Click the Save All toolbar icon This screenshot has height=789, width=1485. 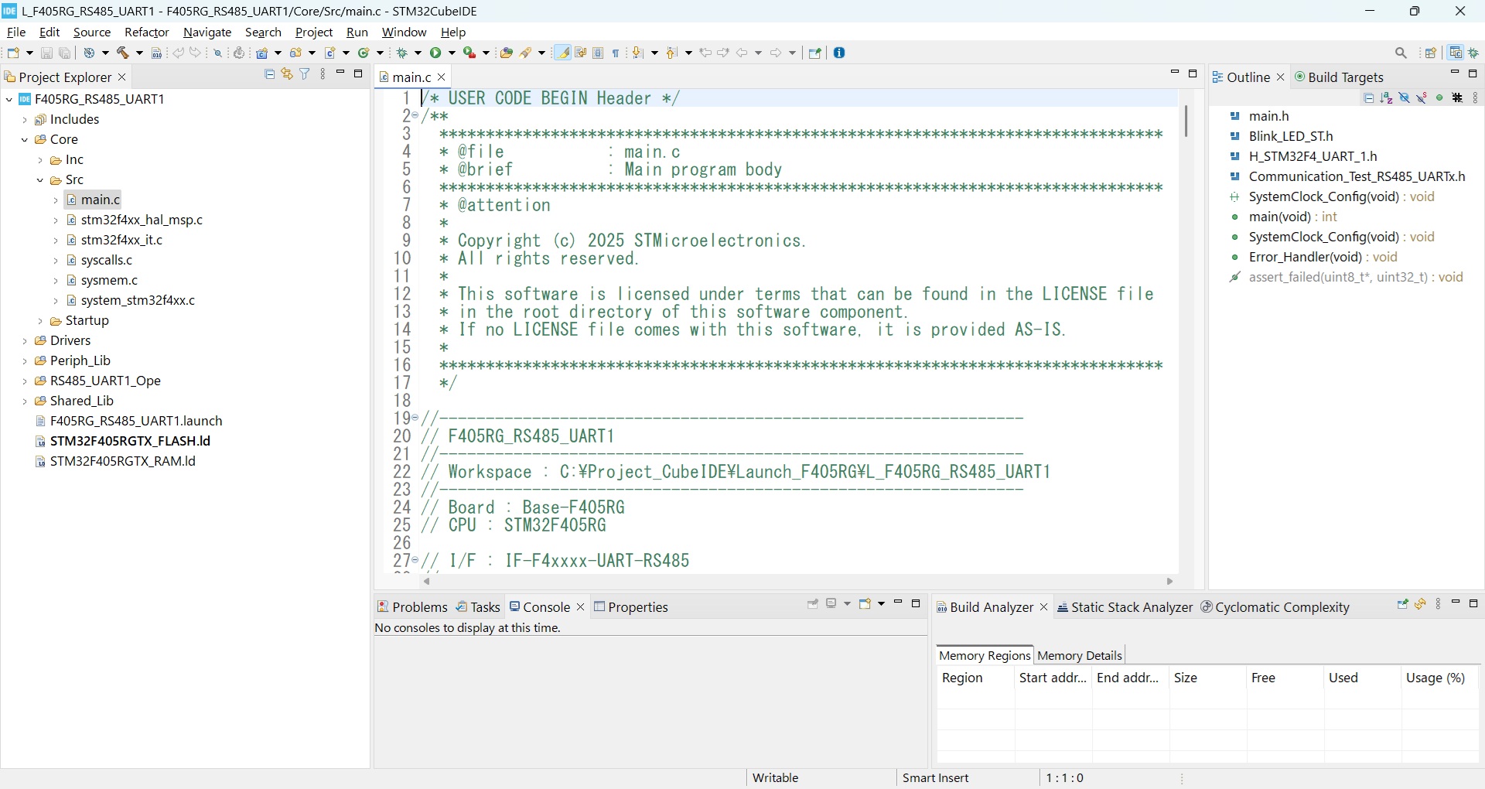pos(66,53)
